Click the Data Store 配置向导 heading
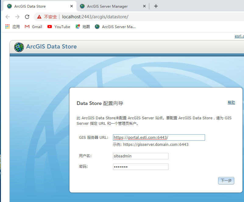The width and height of the screenshot is (244, 202). pyautogui.click(x=100, y=103)
